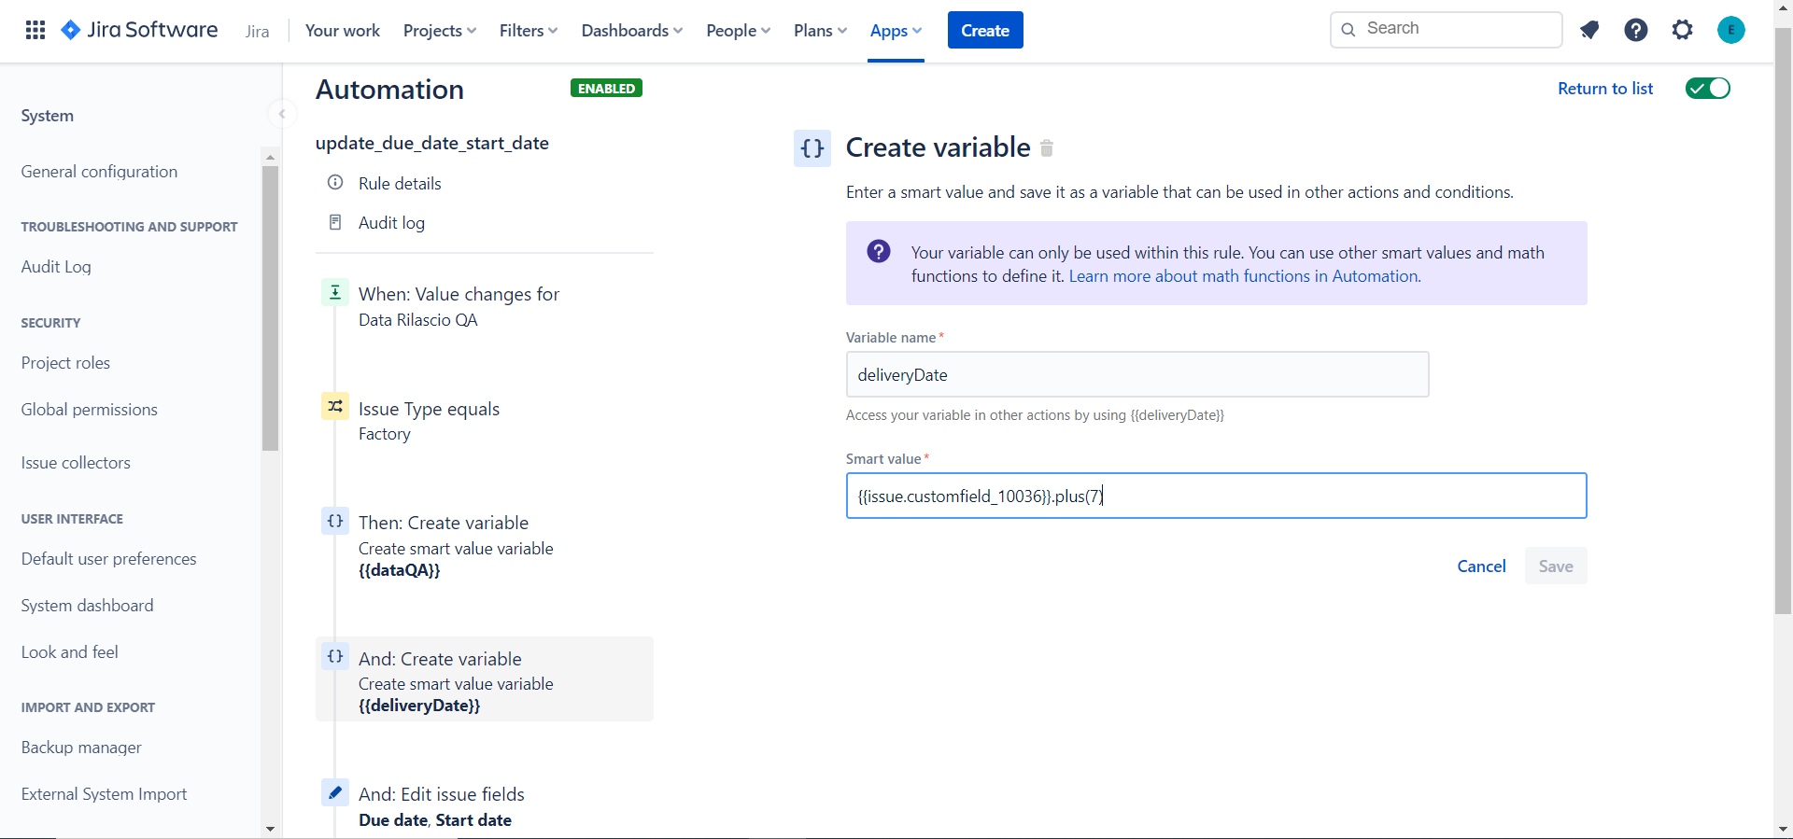
Task: Click the trigger Value changes icon
Action: coord(335,292)
